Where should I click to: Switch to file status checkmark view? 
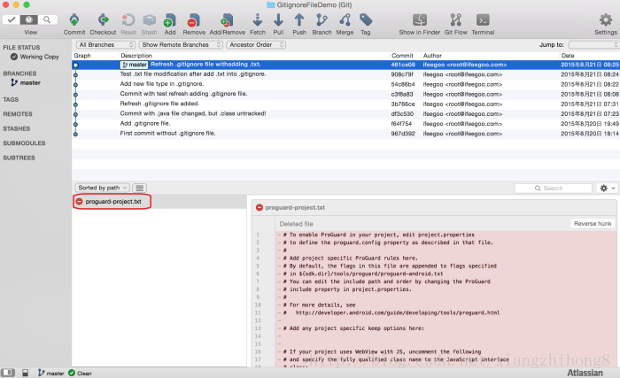pyautogui.click(x=11, y=19)
